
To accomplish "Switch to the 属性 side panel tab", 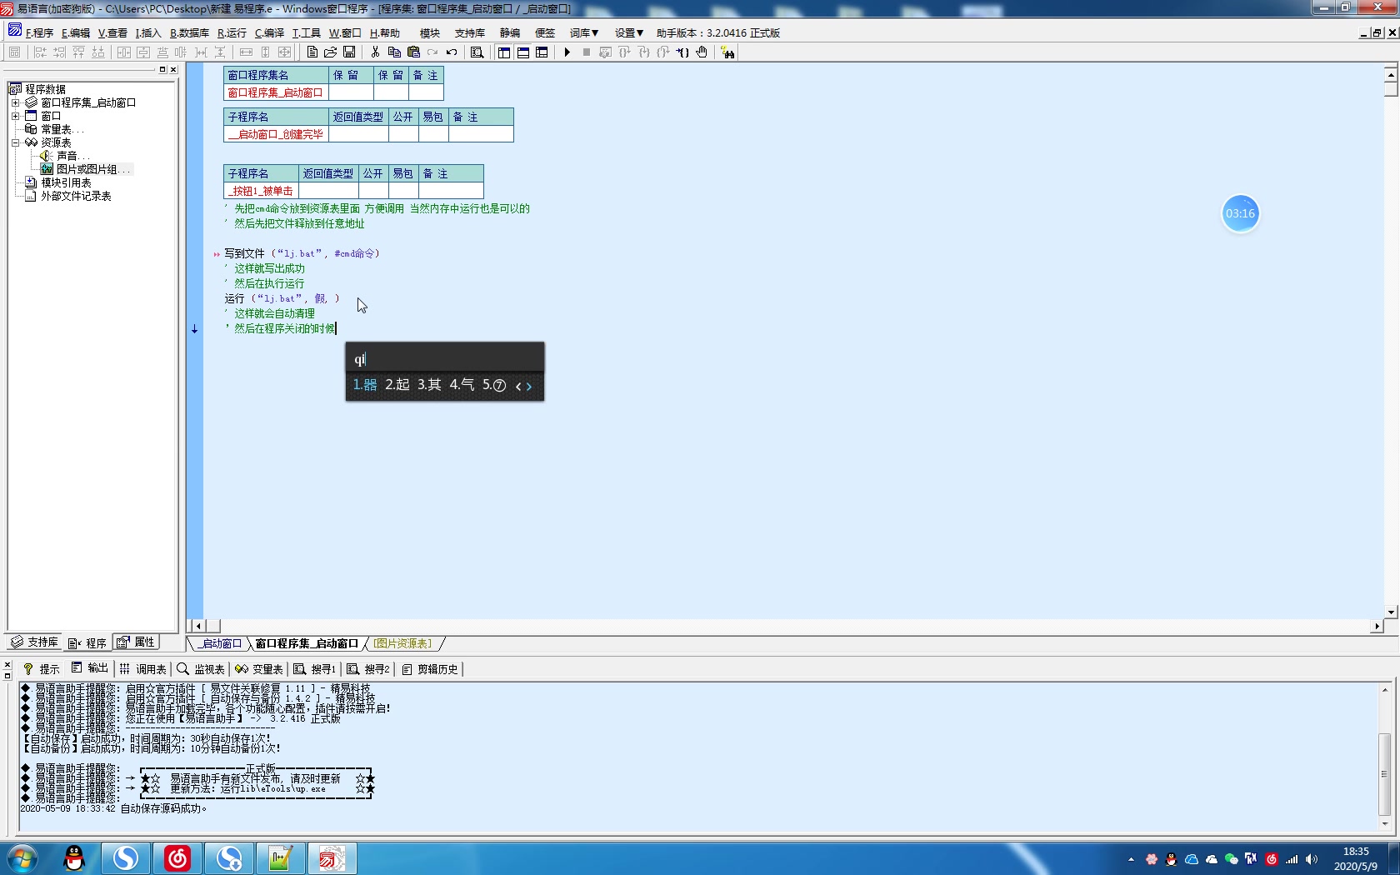I will (x=136, y=642).
